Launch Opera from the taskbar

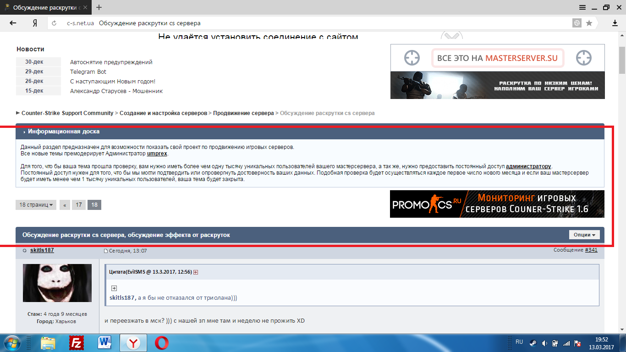coord(161,342)
